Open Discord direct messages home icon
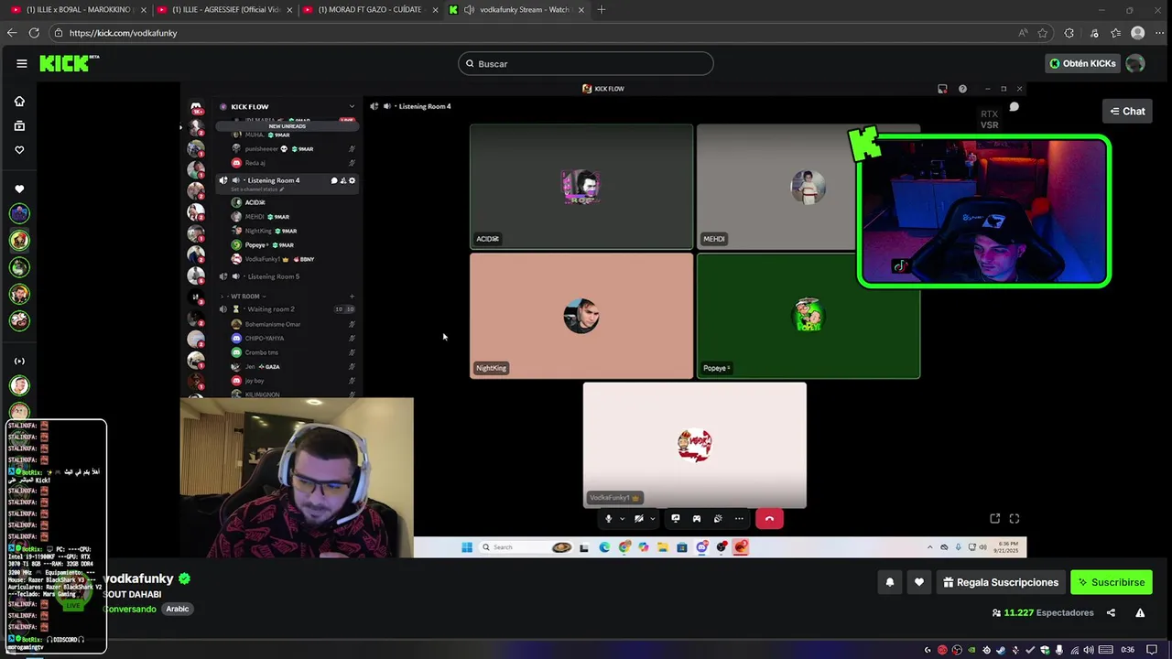 pos(196,107)
